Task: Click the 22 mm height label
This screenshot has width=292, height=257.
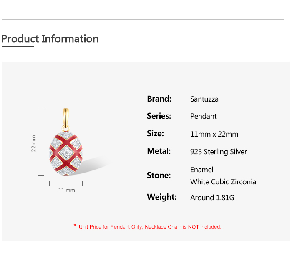Action: pyautogui.click(x=34, y=143)
